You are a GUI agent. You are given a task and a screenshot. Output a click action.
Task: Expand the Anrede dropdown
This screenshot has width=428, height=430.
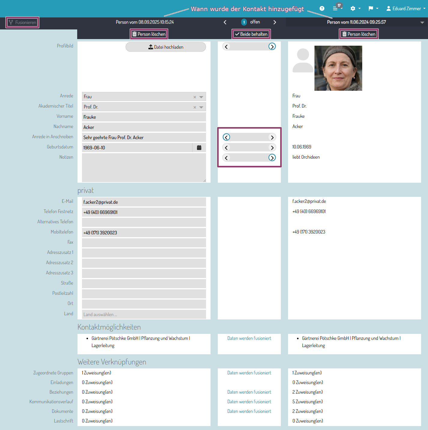click(x=201, y=97)
